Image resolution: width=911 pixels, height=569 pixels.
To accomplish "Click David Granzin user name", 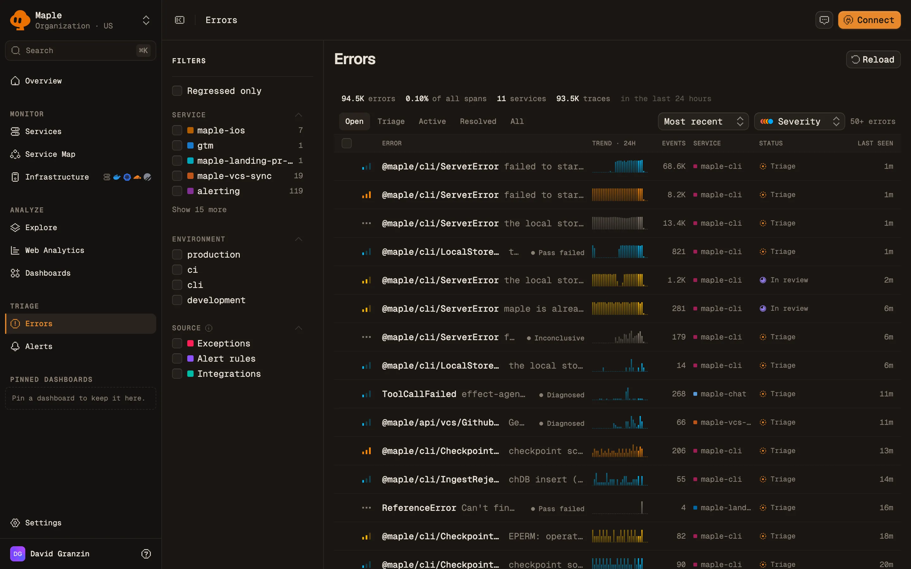I will 60,554.
